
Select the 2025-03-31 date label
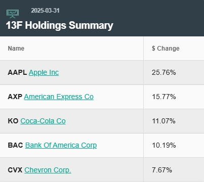coord(45,11)
